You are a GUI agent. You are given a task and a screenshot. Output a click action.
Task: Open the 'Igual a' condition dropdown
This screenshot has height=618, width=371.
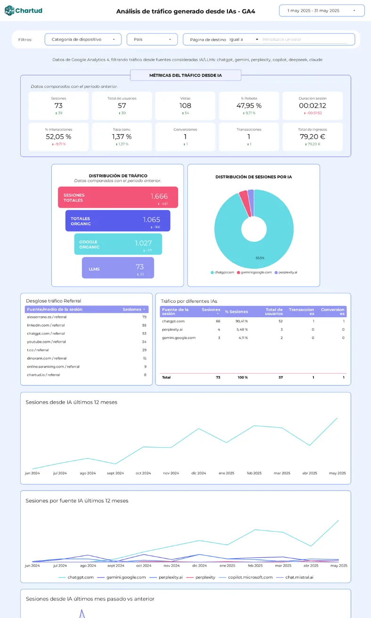click(x=244, y=40)
